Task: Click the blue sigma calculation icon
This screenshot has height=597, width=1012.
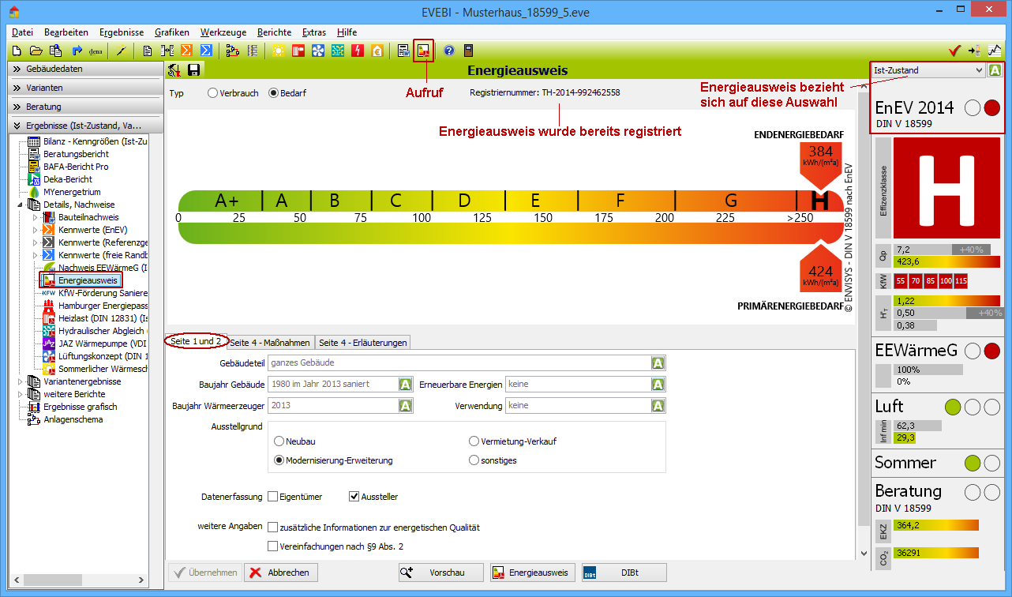Action: click(x=206, y=51)
